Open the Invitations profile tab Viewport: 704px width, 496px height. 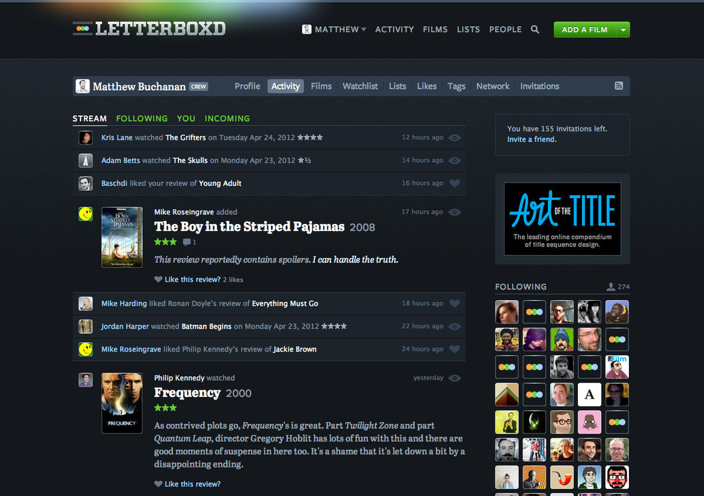pos(539,86)
